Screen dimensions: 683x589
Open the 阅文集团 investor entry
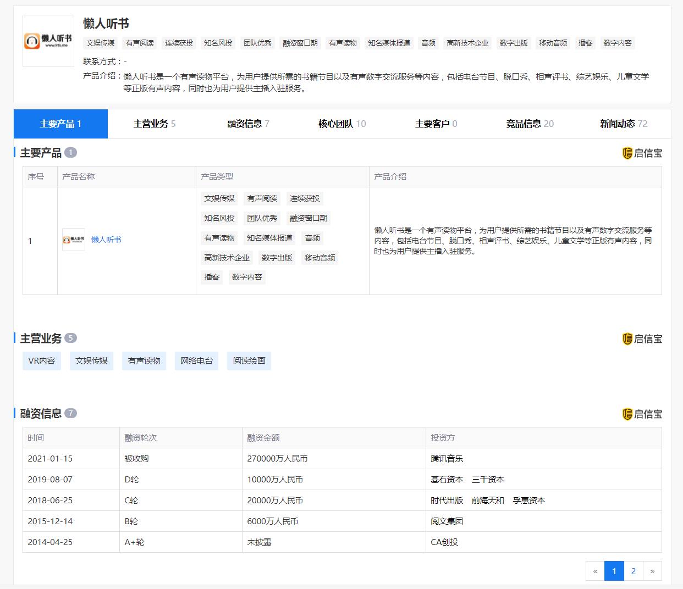click(447, 521)
